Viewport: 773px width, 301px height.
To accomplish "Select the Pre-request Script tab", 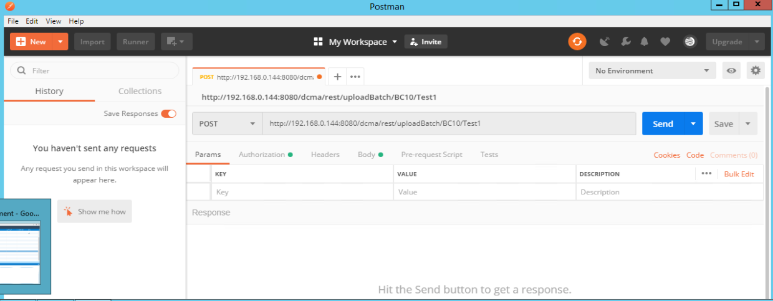I will (431, 155).
